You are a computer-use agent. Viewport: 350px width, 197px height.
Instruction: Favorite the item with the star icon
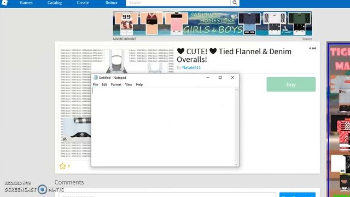pyautogui.click(x=62, y=166)
